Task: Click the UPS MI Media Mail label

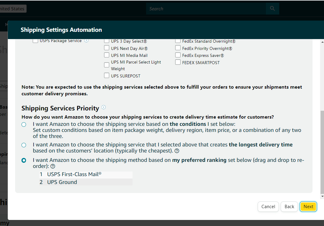Action: tap(129, 55)
